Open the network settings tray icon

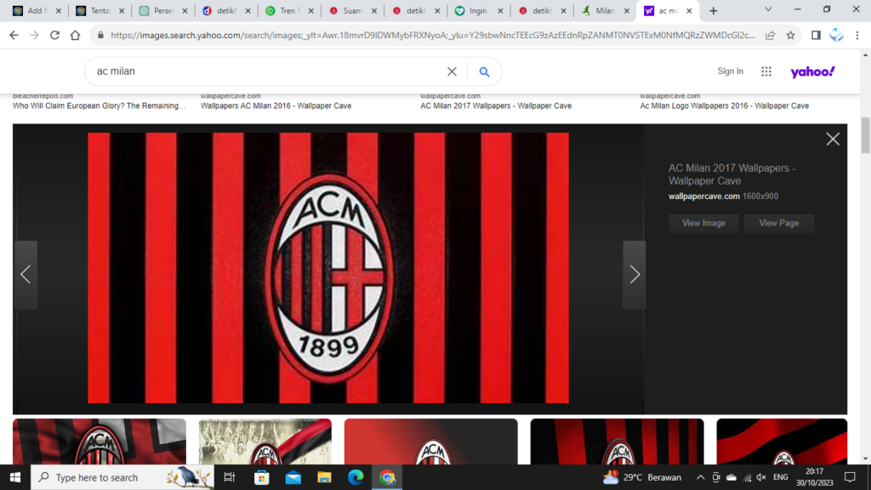pyautogui.click(x=747, y=477)
